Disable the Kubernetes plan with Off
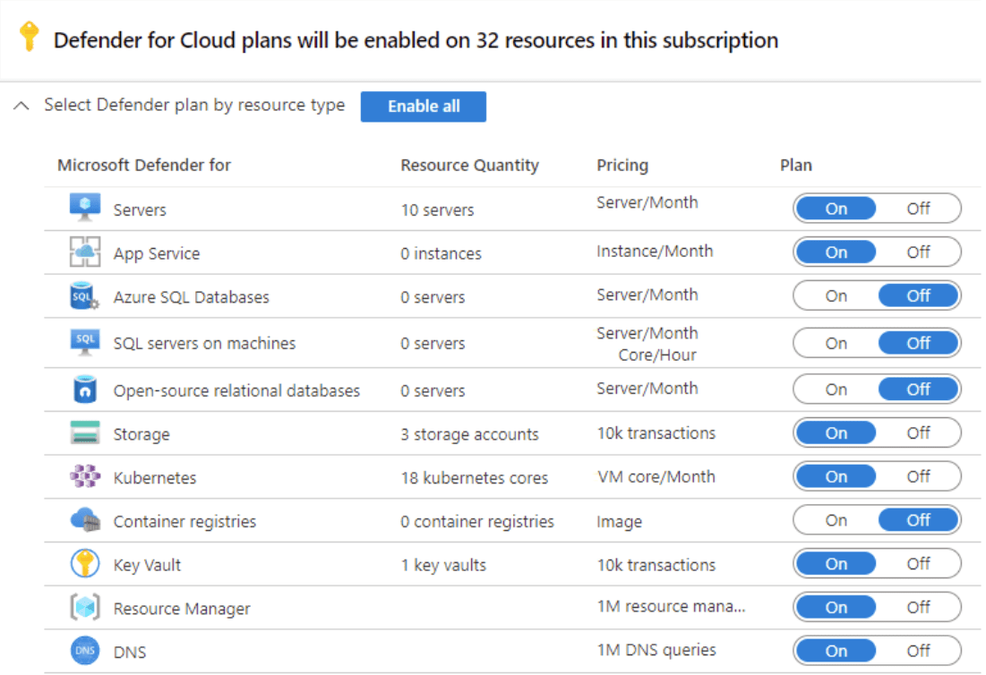Image resolution: width=986 pixels, height=675 pixels. click(x=918, y=476)
